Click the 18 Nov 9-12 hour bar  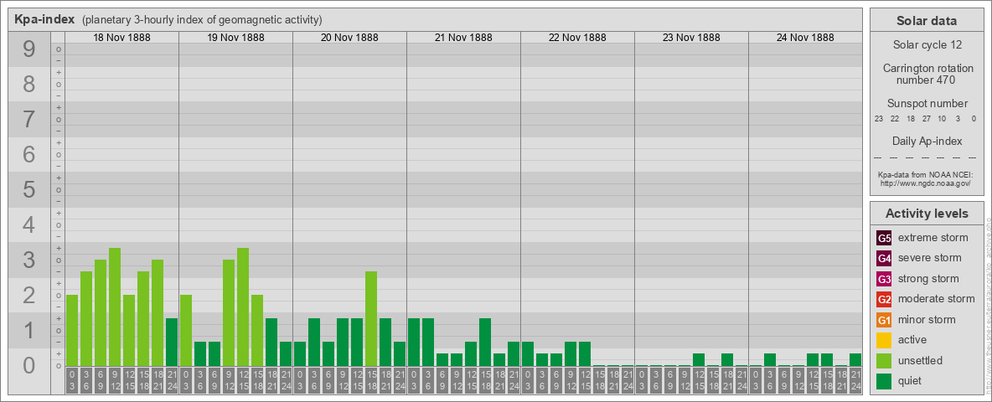coord(115,307)
